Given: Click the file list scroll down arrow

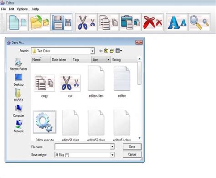Looking at the screenshot, I should (139, 138).
